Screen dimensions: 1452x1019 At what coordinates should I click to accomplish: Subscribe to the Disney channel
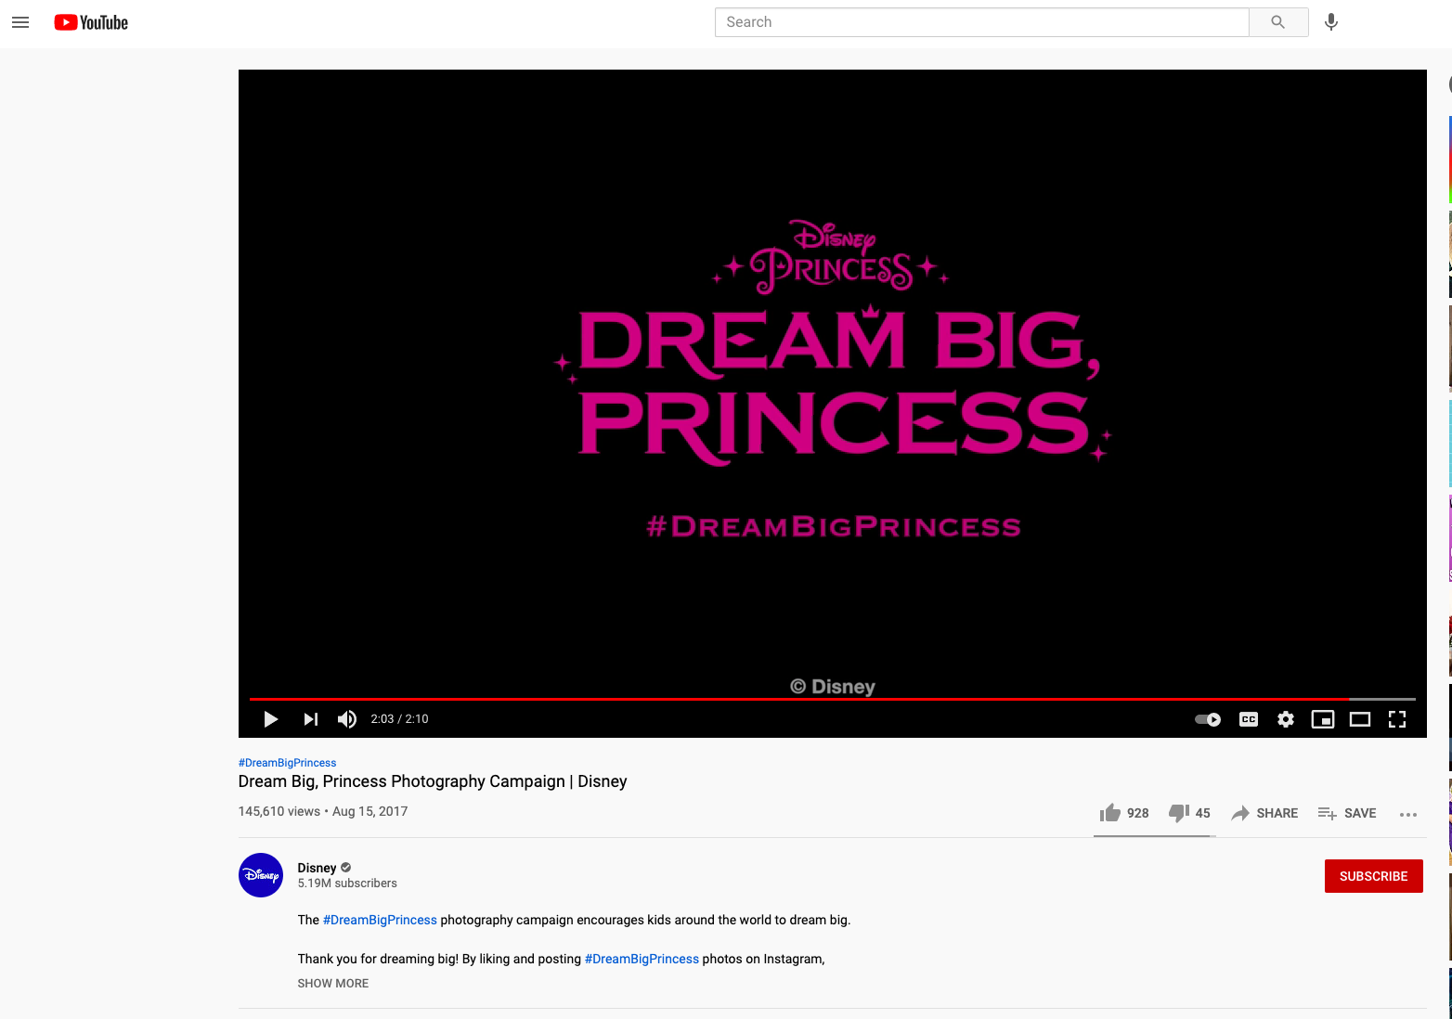pos(1374,876)
